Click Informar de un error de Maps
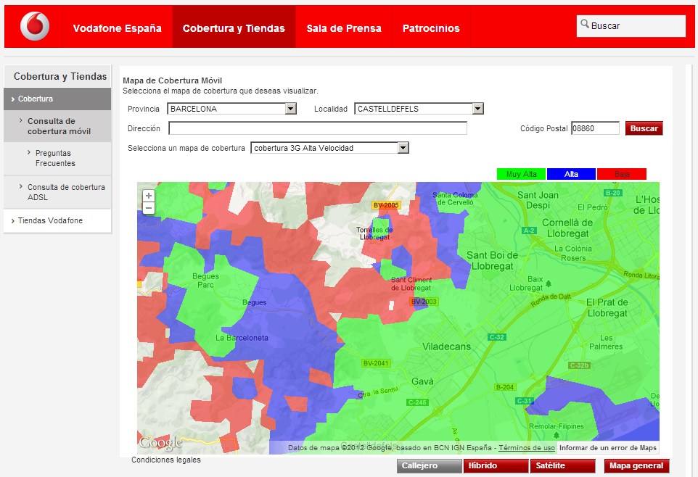Viewport: 698px width, 477px height. 607,447
